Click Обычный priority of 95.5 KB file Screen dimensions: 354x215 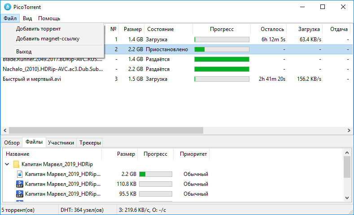(196, 194)
